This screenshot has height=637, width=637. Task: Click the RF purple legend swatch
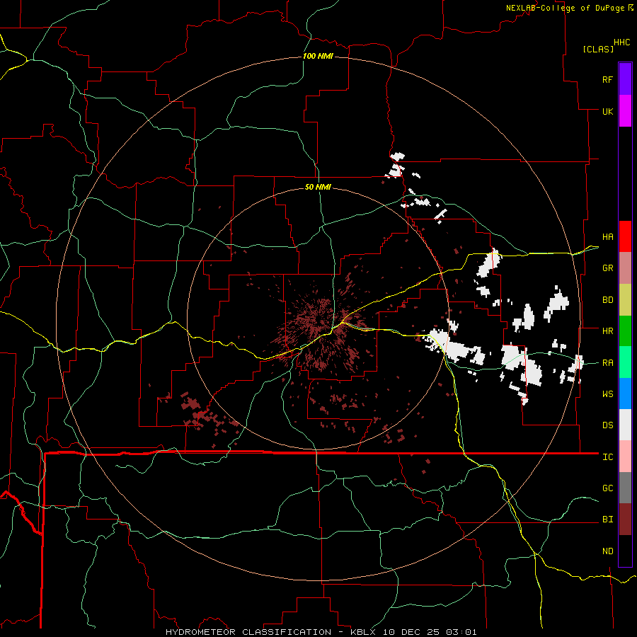625,79
